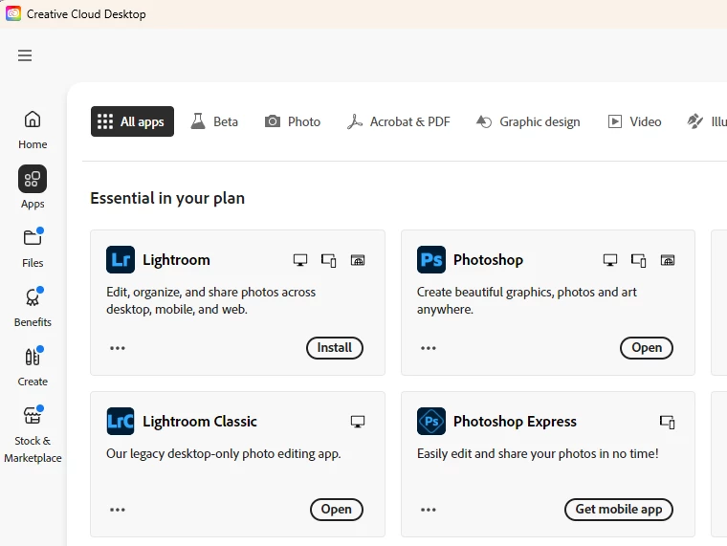The image size is (727, 546).
Task: Open Files in the sidebar
Action: (33, 248)
